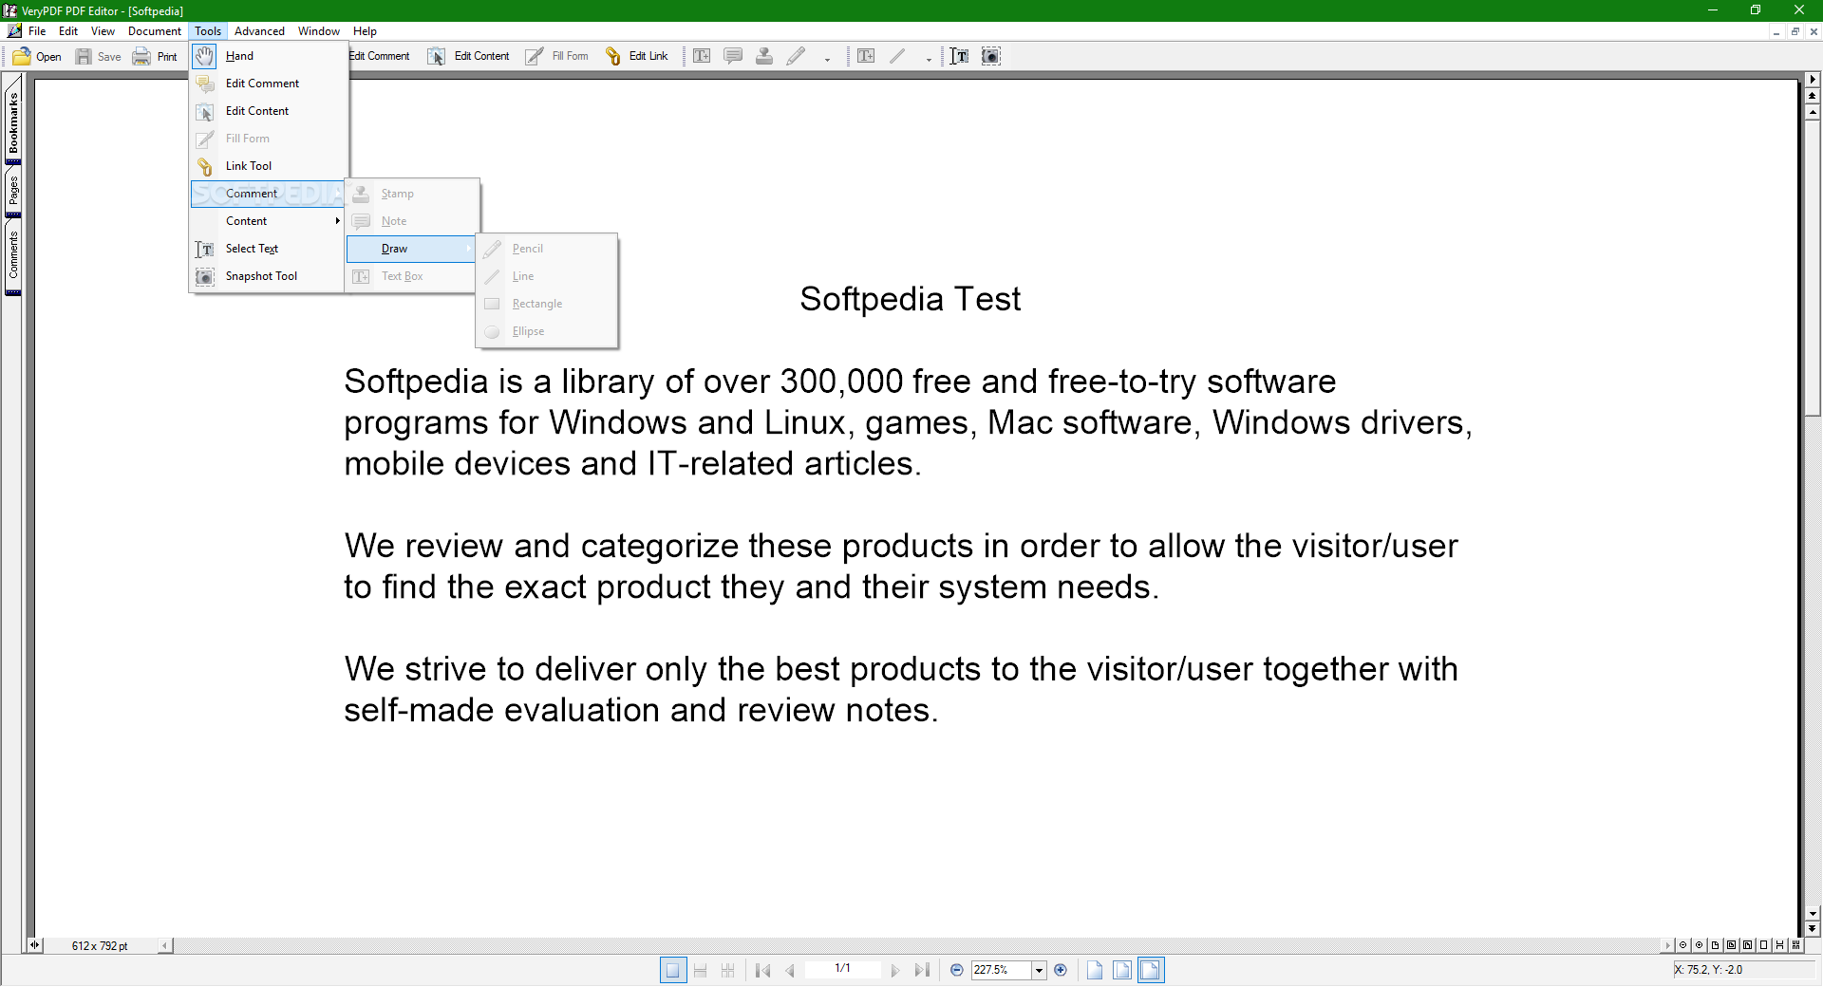Click the horizontal scrollbar right arrow
Viewport: 1823px width, 987px height.
[x=1668, y=945]
